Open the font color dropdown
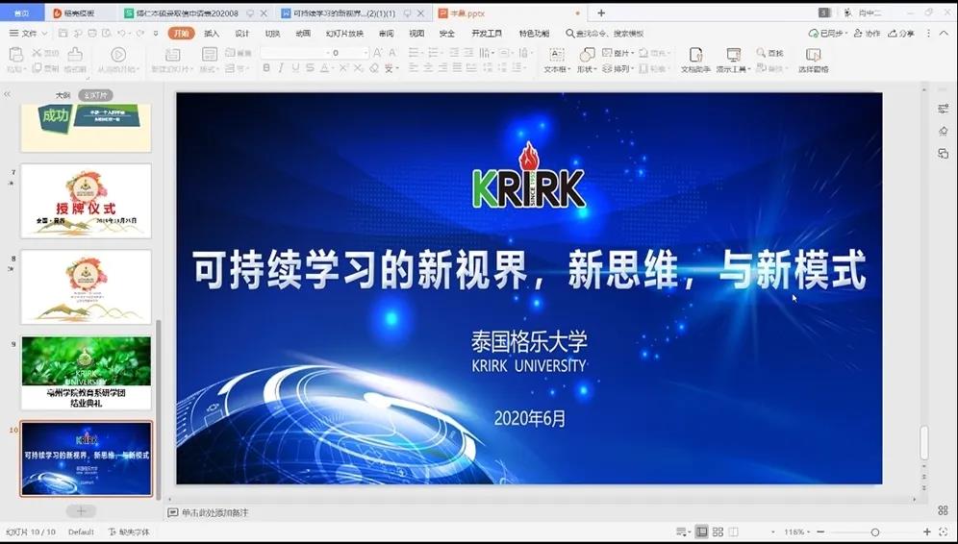 [333, 69]
